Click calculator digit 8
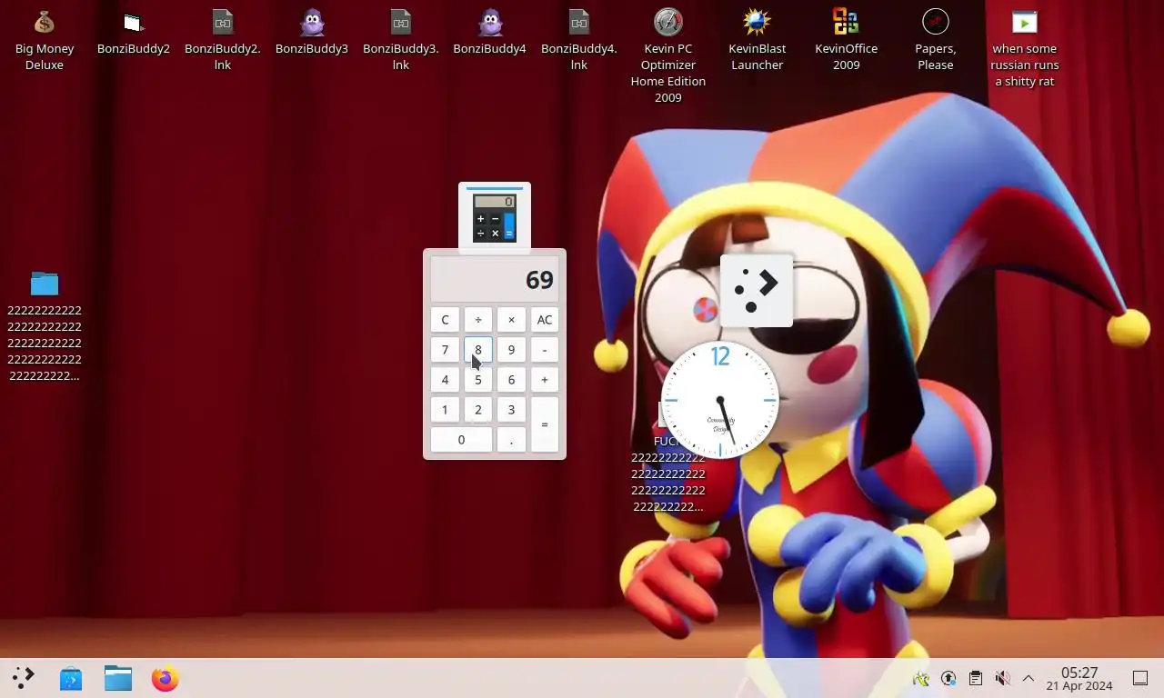Image resolution: width=1164 pixels, height=698 pixels. (x=478, y=350)
